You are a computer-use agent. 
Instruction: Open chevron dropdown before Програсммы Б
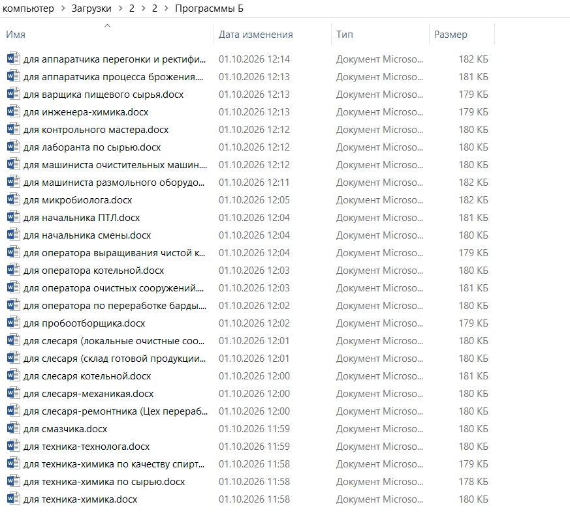coord(166,8)
